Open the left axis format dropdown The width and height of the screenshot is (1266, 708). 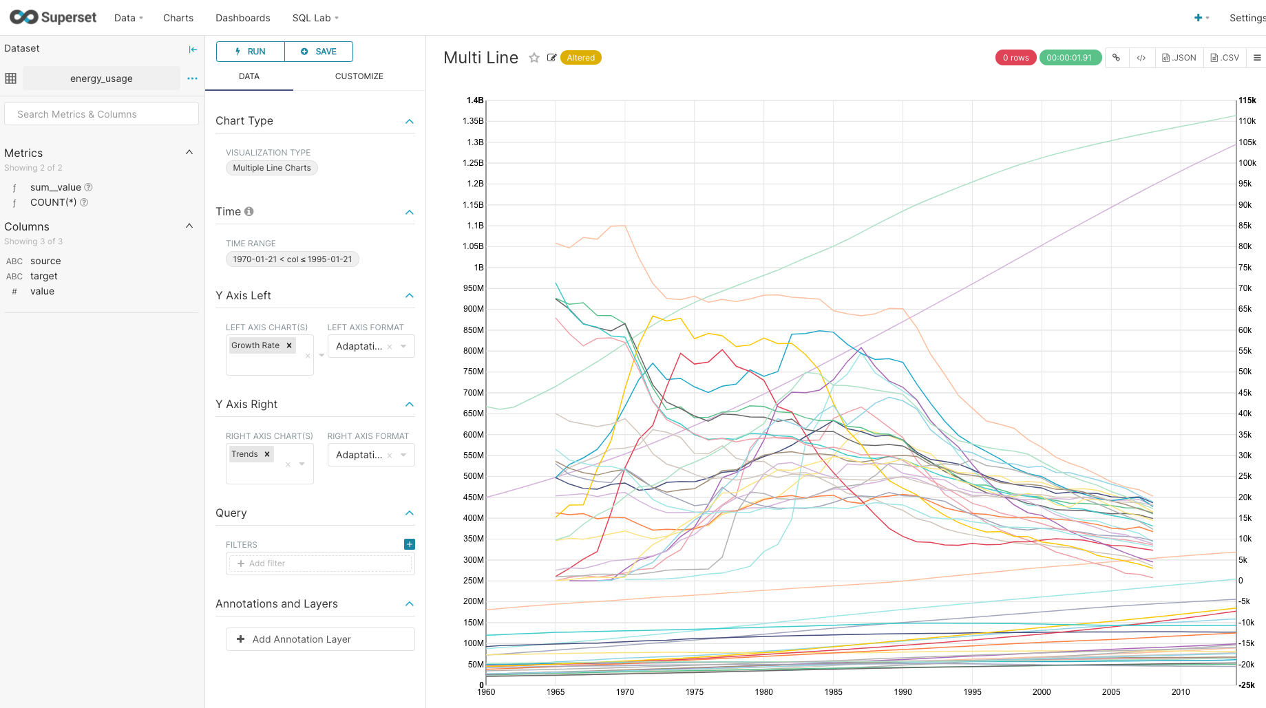click(403, 346)
